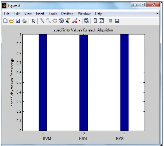Click the x-axis tick label 2
Viewport: 164px width, 146px height.
click(84, 134)
